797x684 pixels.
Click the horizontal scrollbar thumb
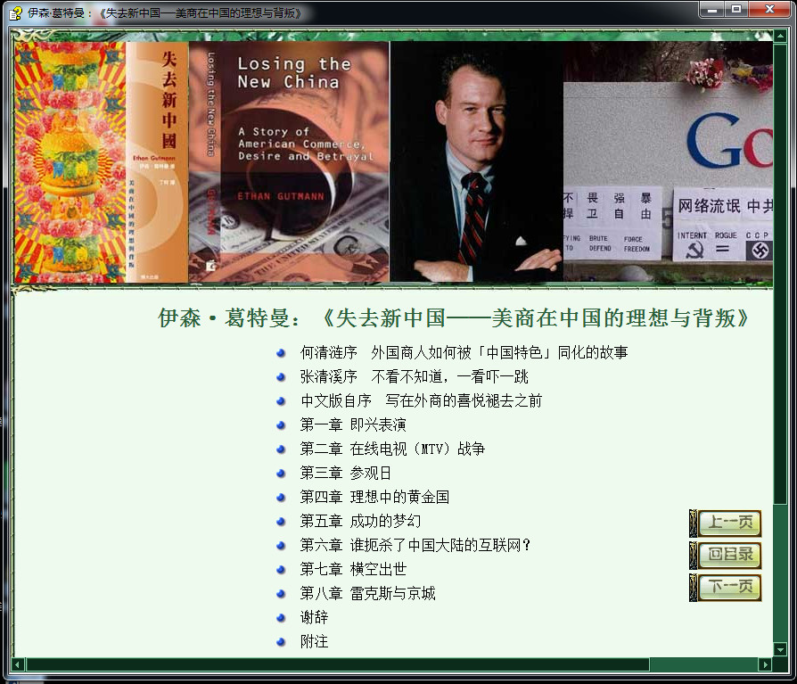click(338, 664)
